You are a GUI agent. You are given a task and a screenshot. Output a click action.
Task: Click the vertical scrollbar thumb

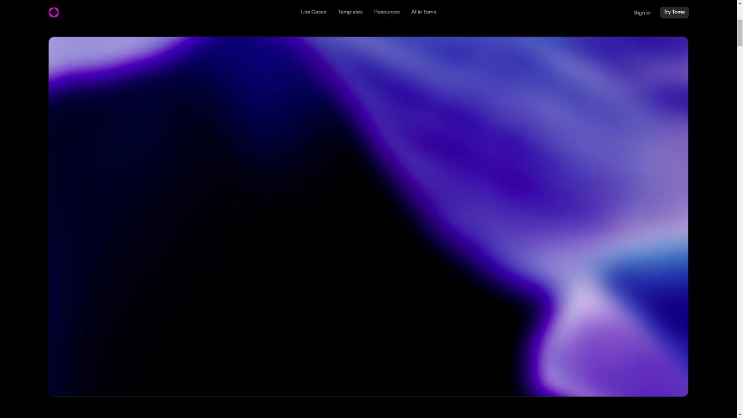coord(740,33)
